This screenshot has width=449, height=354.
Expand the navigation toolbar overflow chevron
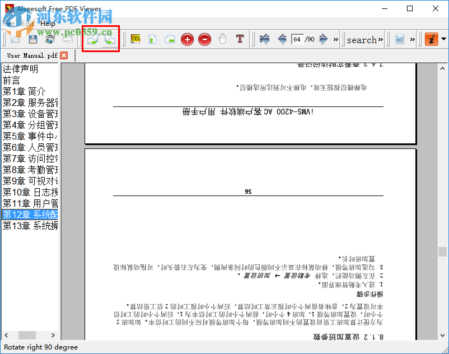point(335,39)
